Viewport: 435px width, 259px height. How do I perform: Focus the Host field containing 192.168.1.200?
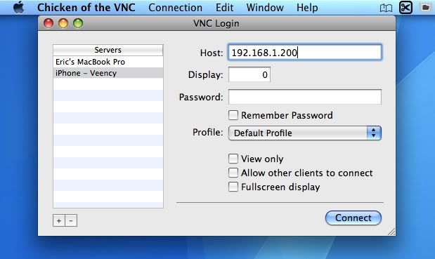pos(305,53)
